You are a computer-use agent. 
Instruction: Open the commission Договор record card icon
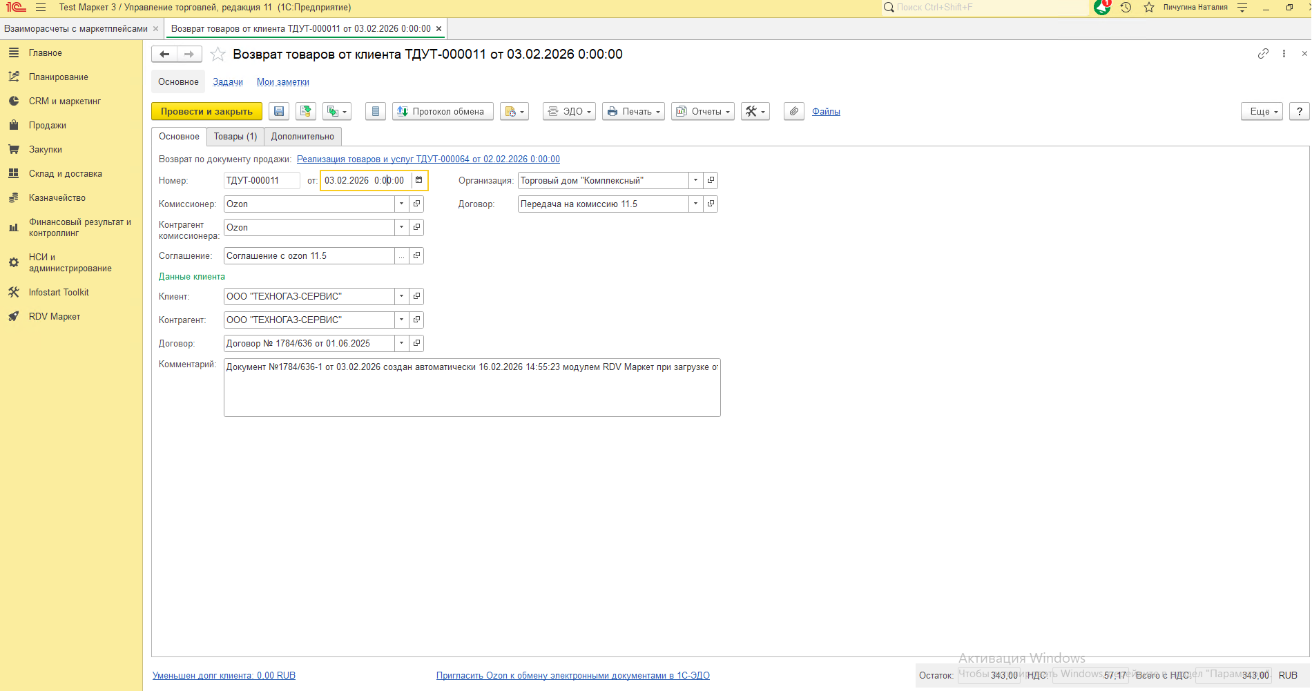[x=711, y=204]
